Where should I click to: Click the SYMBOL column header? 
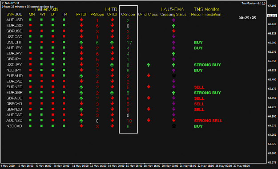pos(14,15)
